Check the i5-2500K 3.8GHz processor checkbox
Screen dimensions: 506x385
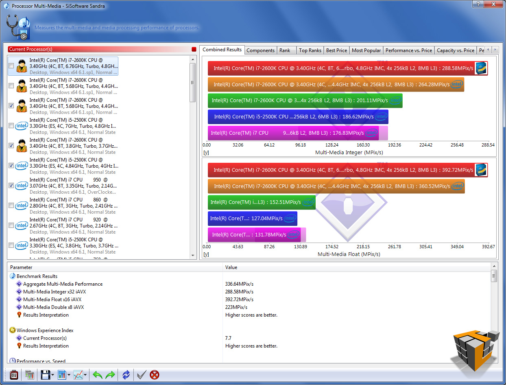pos(11,245)
